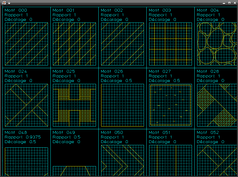Open the title bar dropdown arrow menu
This screenshot has height=177, width=238.
tap(9, 3)
